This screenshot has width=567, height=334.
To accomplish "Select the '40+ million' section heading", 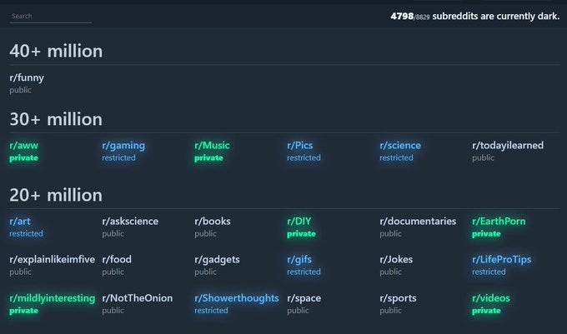I will pos(56,52).
